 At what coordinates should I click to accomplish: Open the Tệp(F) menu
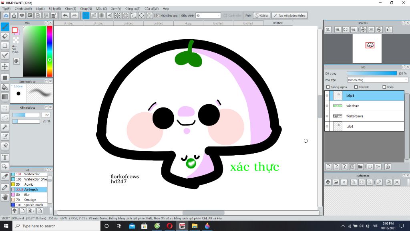pos(6,9)
